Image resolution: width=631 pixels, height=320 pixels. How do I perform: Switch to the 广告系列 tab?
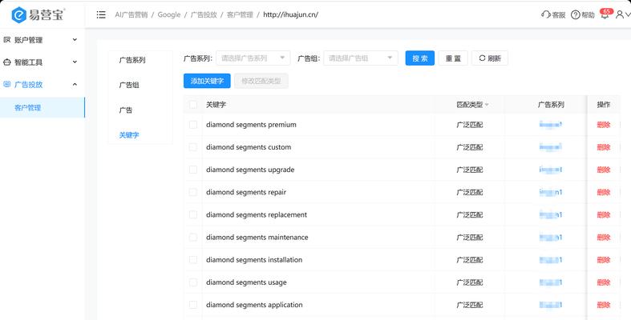point(132,60)
